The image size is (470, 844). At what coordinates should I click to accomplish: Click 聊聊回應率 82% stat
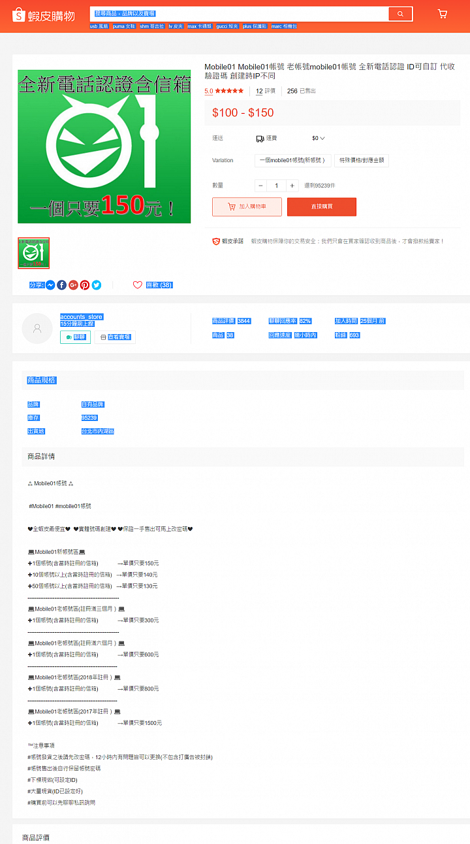(x=290, y=321)
